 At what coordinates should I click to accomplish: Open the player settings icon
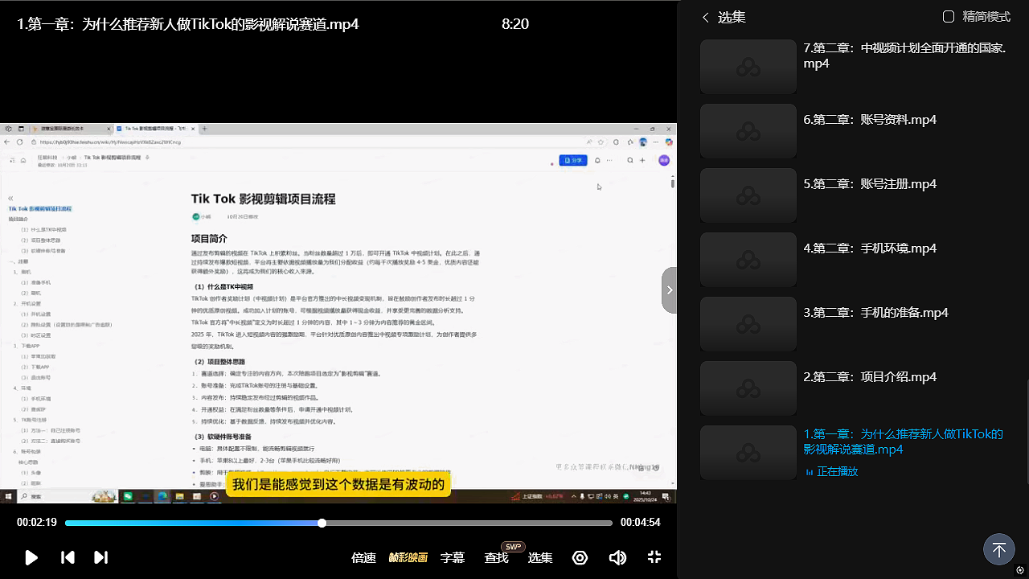(580, 557)
